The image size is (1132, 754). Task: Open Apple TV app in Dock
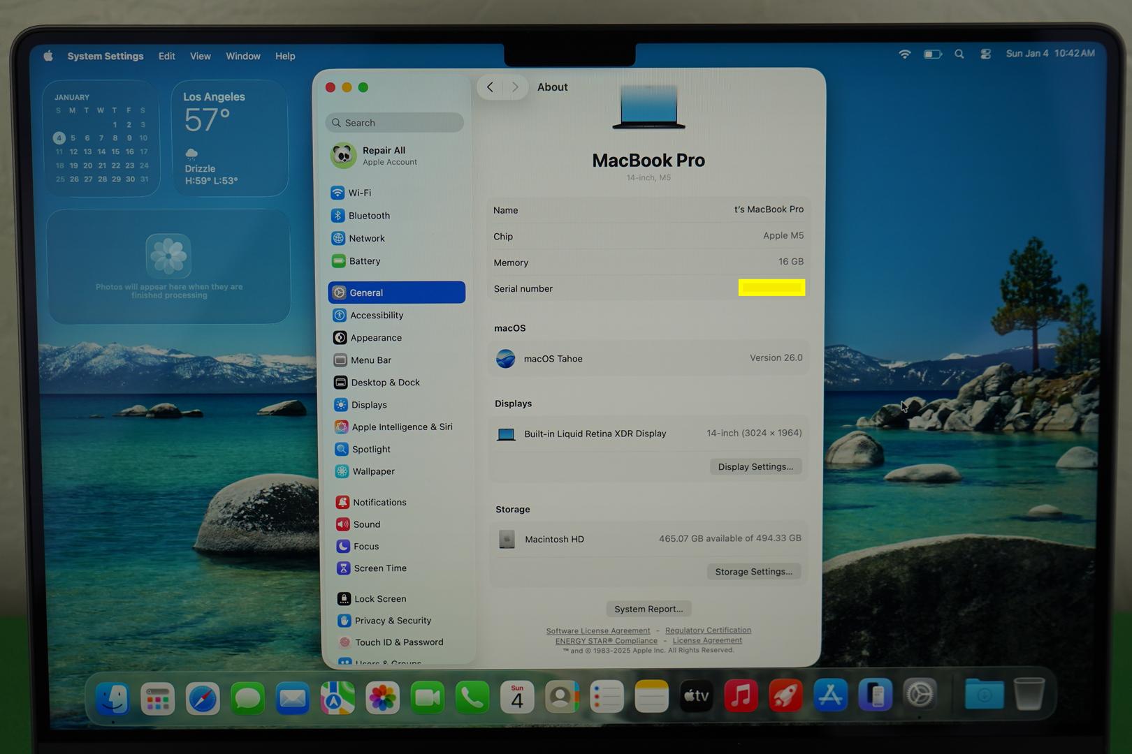click(x=696, y=696)
